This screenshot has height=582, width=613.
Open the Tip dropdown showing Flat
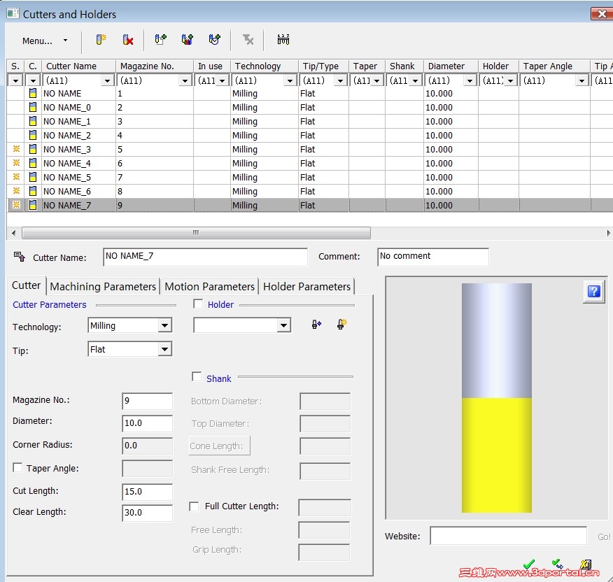click(165, 349)
